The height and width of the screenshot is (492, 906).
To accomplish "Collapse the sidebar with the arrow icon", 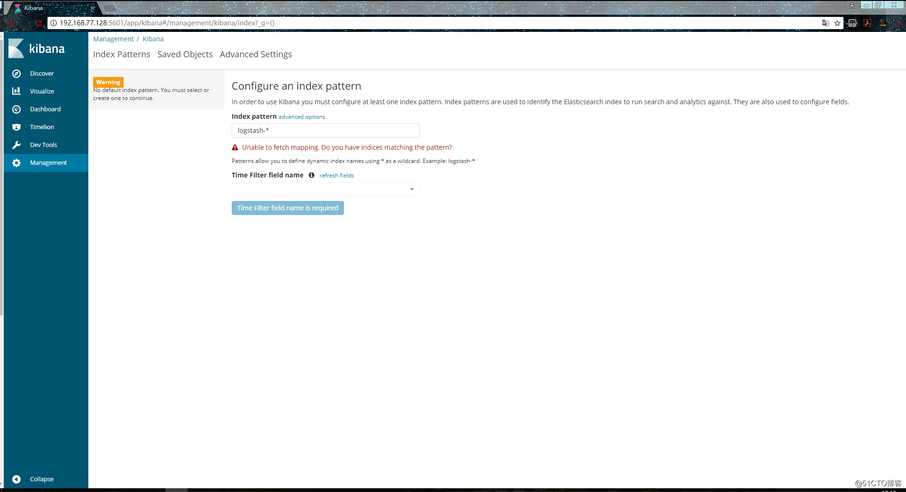I will pos(16,479).
